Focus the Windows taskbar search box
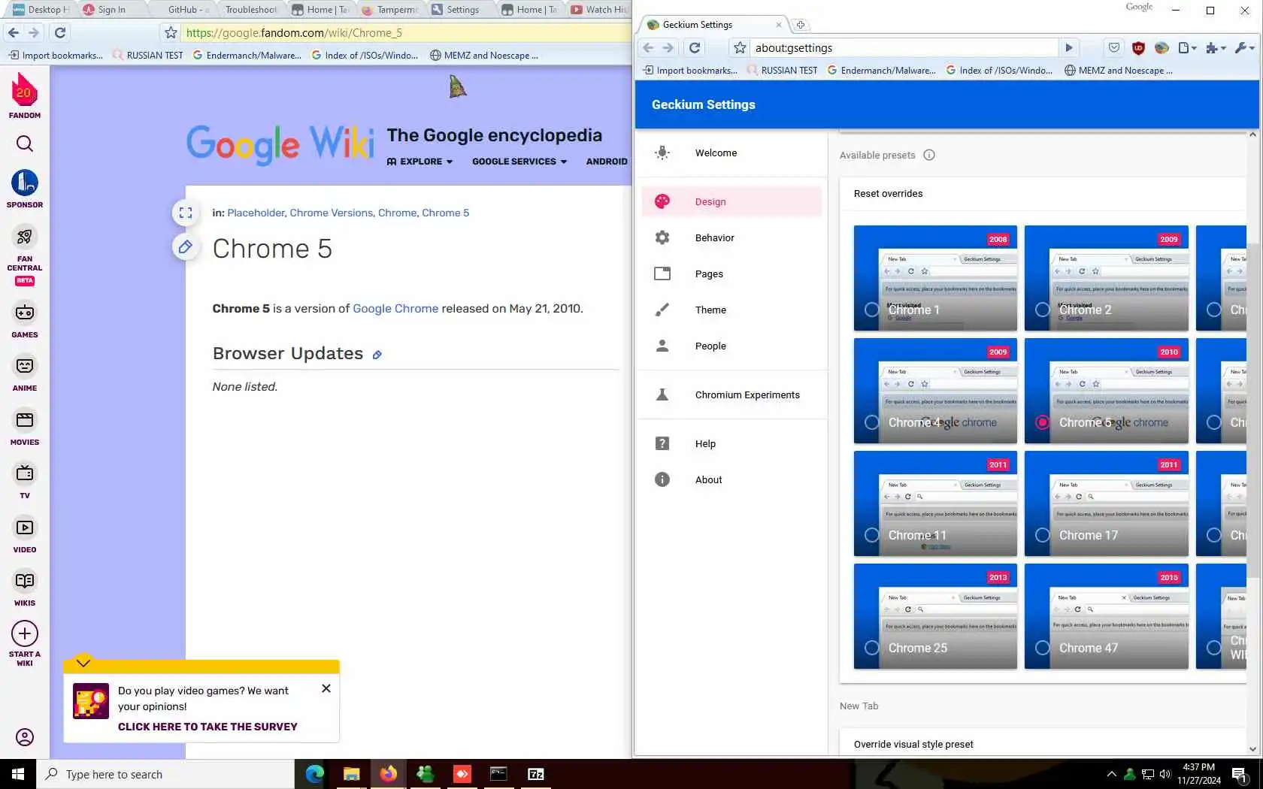 (165, 774)
